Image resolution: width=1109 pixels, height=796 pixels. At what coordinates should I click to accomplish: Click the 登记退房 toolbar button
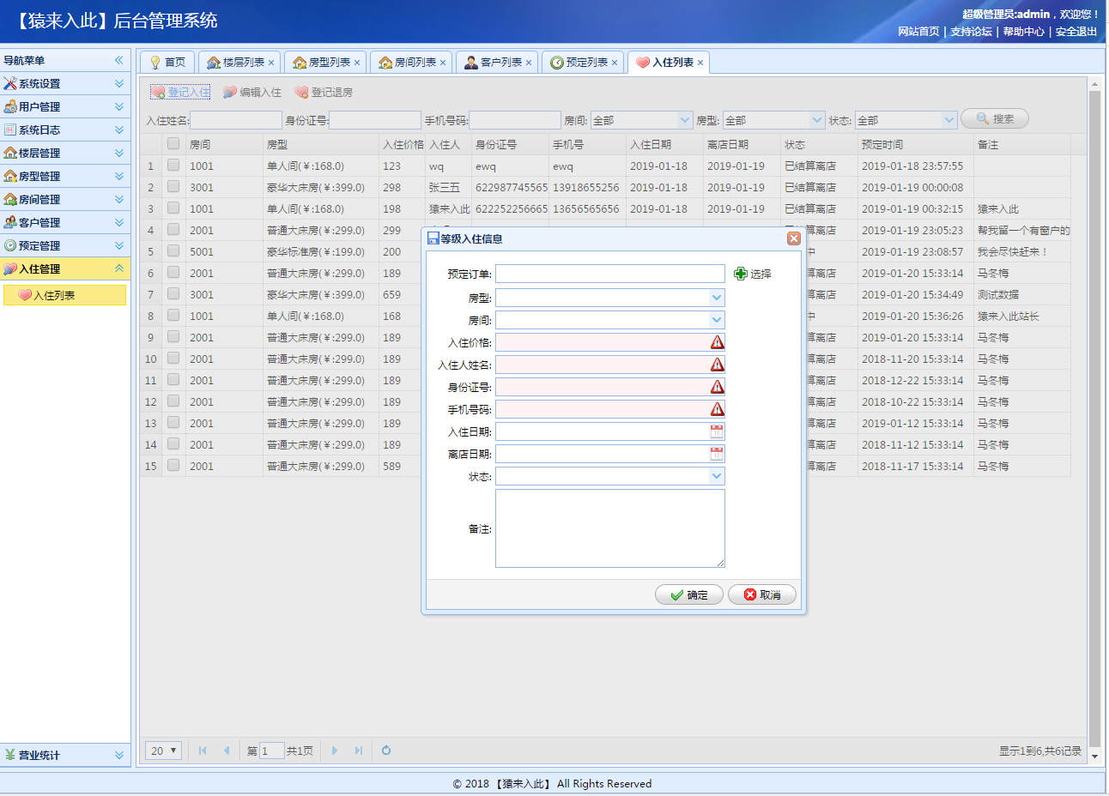324,93
